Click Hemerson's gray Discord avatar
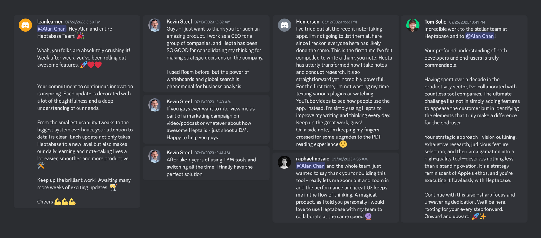 pyautogui.click(x=284, y=25)
